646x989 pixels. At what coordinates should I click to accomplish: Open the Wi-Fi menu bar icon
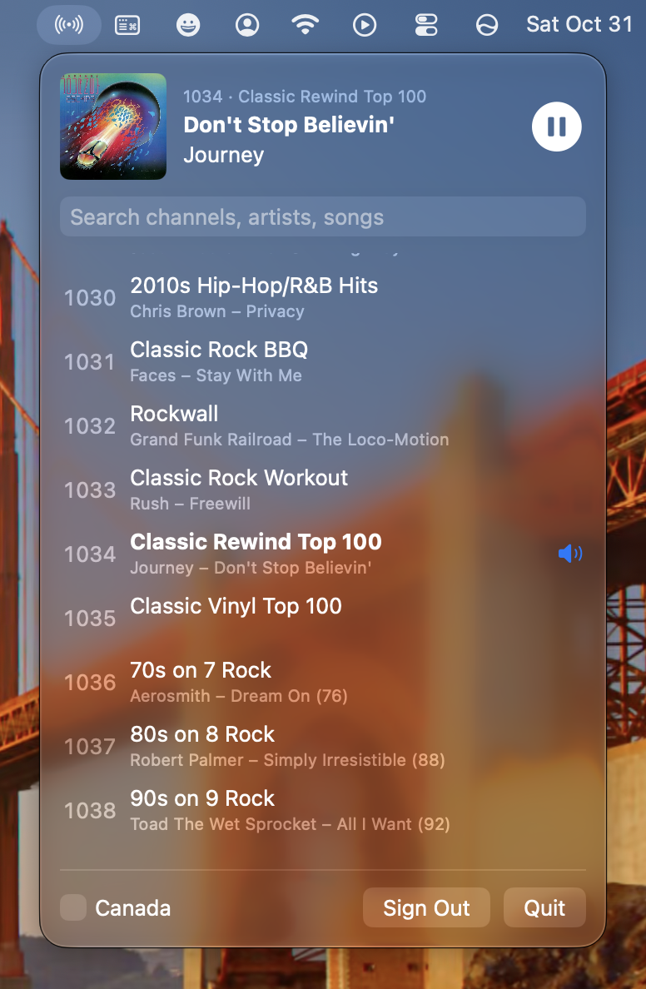pos(306,25)
